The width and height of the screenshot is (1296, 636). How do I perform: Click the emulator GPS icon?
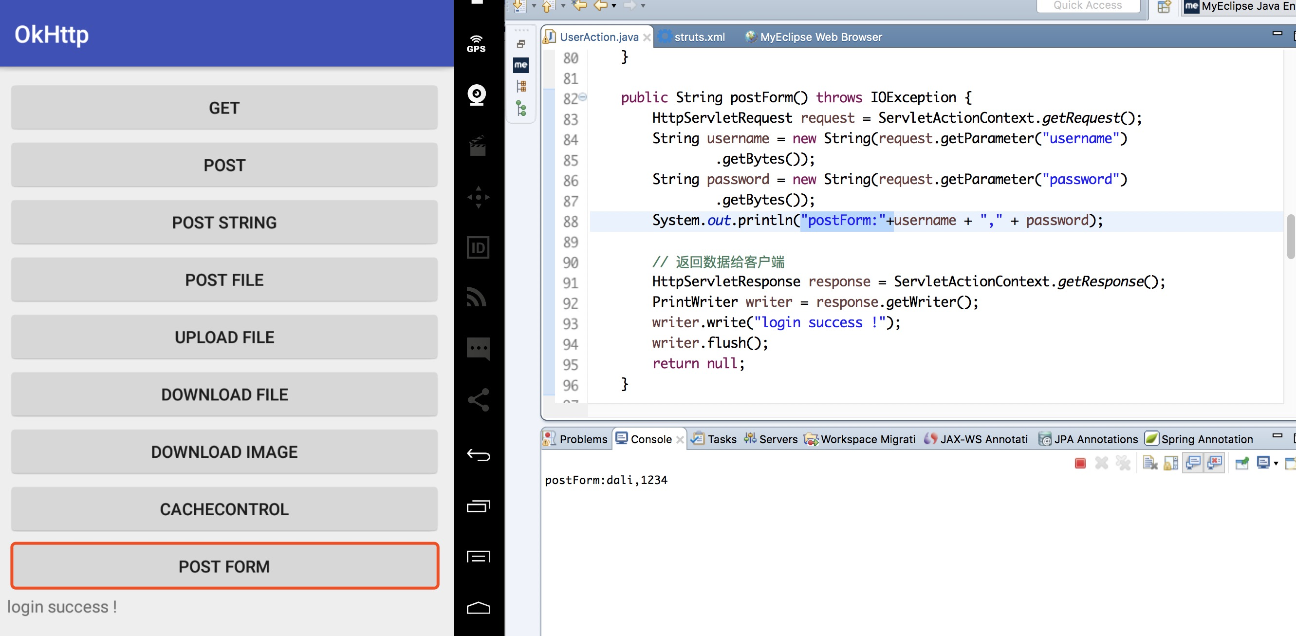tap(476, 44)
